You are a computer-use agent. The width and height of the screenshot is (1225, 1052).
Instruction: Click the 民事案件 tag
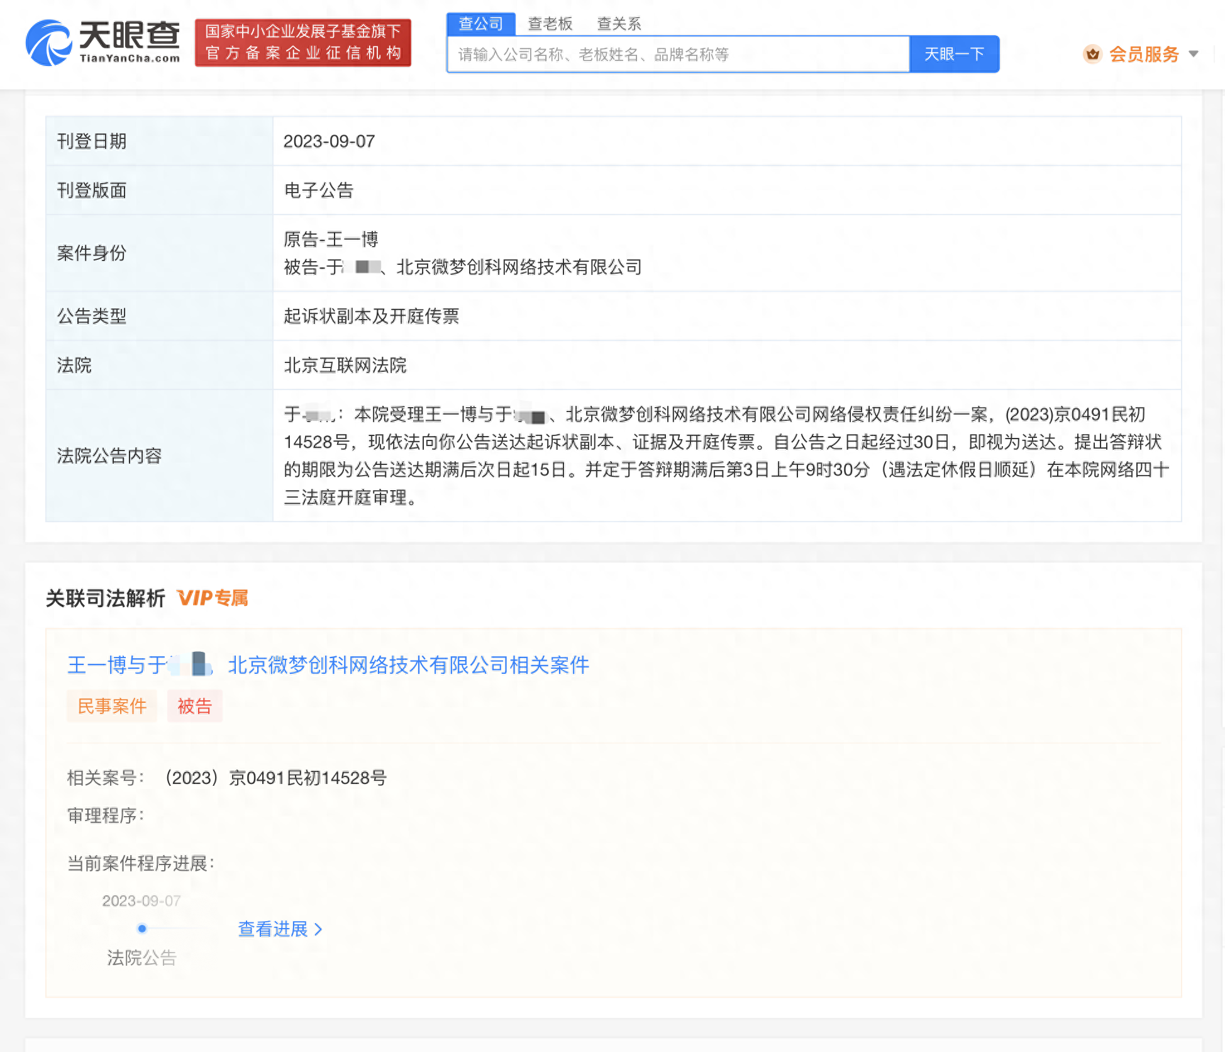112,706
